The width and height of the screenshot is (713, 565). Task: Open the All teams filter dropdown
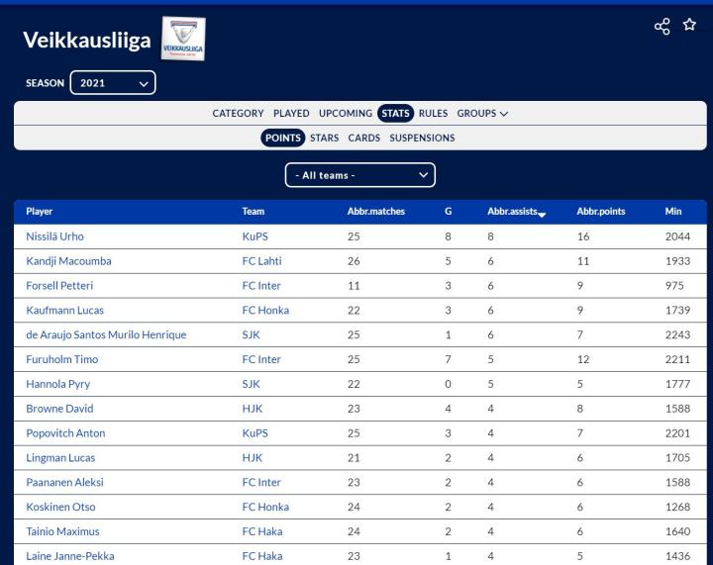(x=359, y=175)
